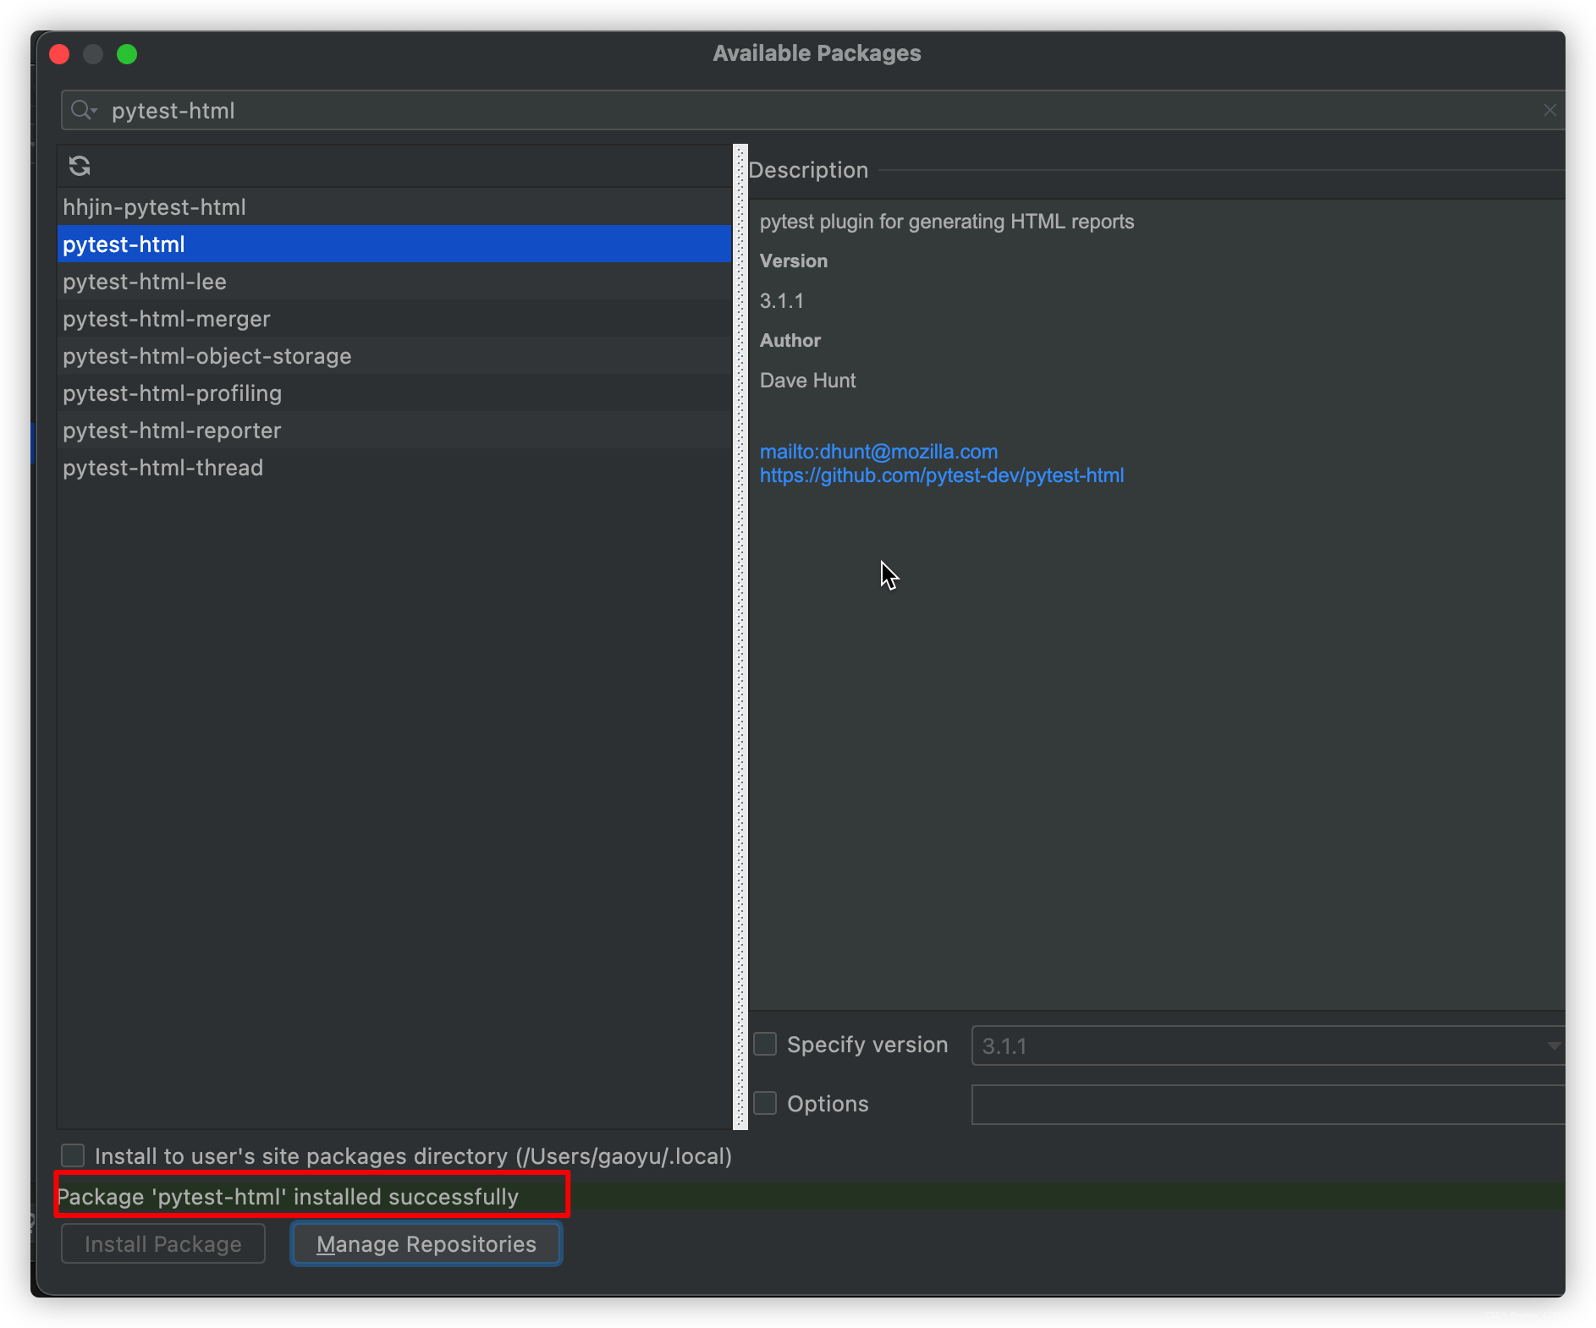This screenshot has height=1328, width=1596.
Task: Clear the search field with the X icon
Action: point(1549,111)
